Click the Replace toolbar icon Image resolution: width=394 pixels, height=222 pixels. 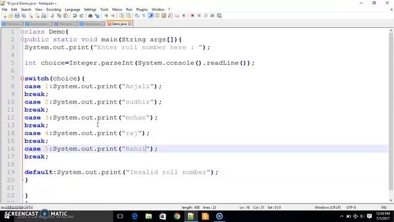pyautogui.click(x=97, y=15)
